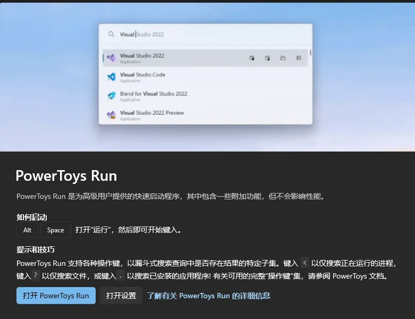Click the 提示和技巧 section heading
The image size is (415, 319).
tap(36, 249)
